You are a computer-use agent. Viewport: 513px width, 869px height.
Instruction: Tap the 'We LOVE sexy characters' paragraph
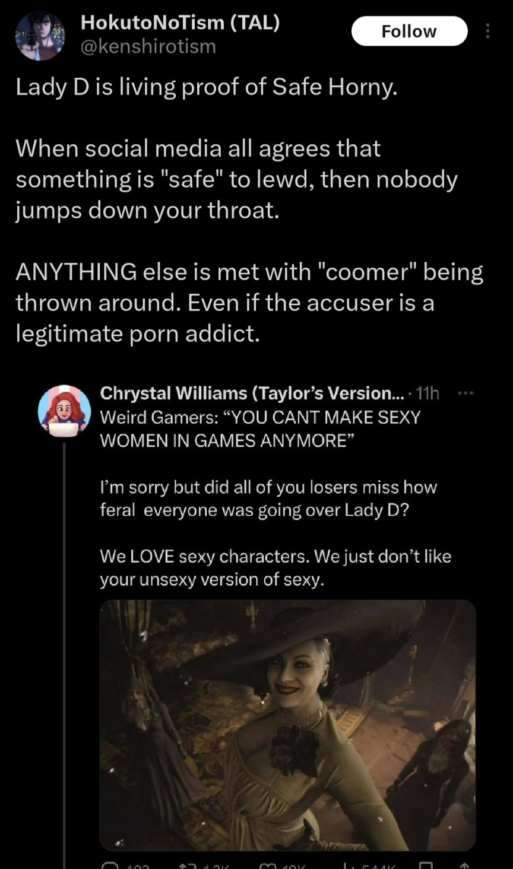(x=275, y=567)
